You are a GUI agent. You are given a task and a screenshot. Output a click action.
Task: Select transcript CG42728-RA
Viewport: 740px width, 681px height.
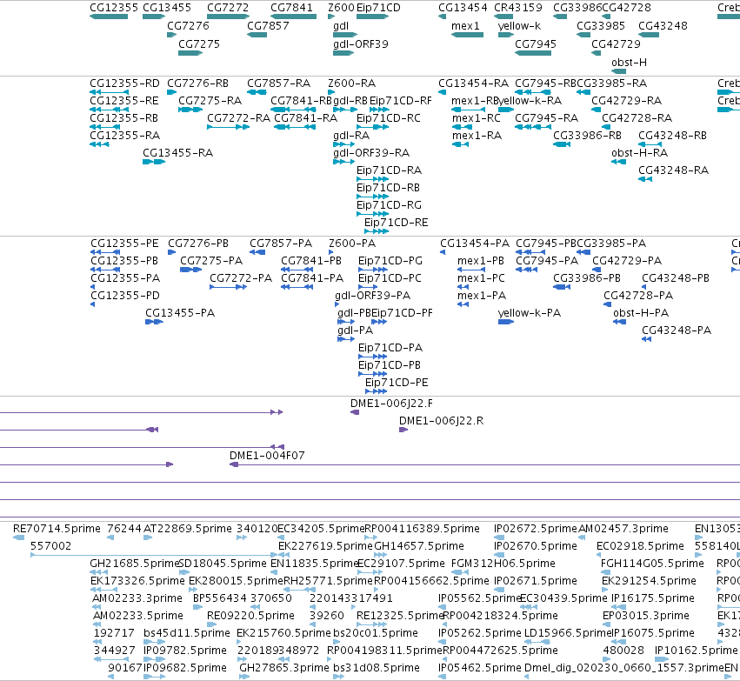[x=637, y=118]
